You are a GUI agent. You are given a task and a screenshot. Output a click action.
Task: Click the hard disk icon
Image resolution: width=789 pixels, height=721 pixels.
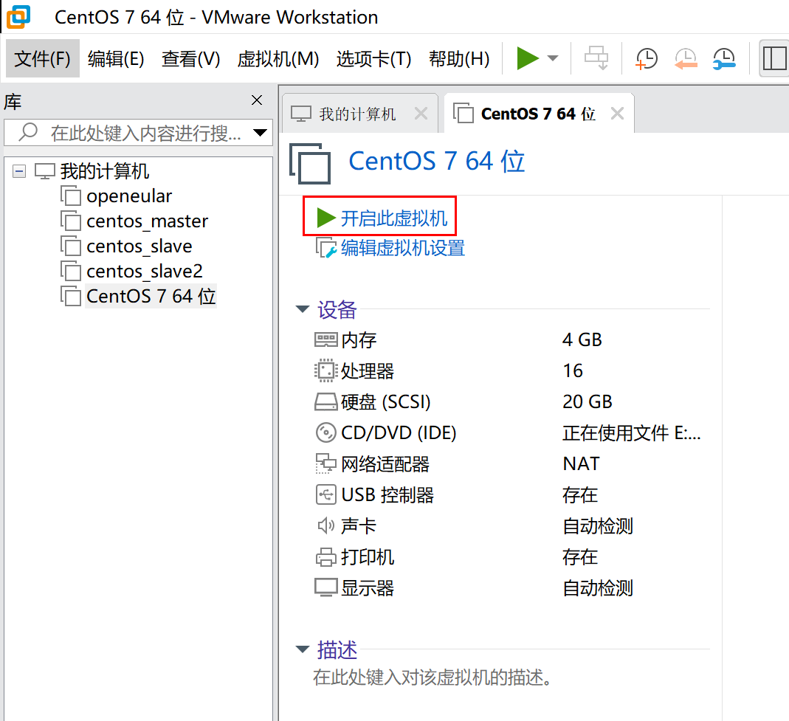click(x=325, y=402)
